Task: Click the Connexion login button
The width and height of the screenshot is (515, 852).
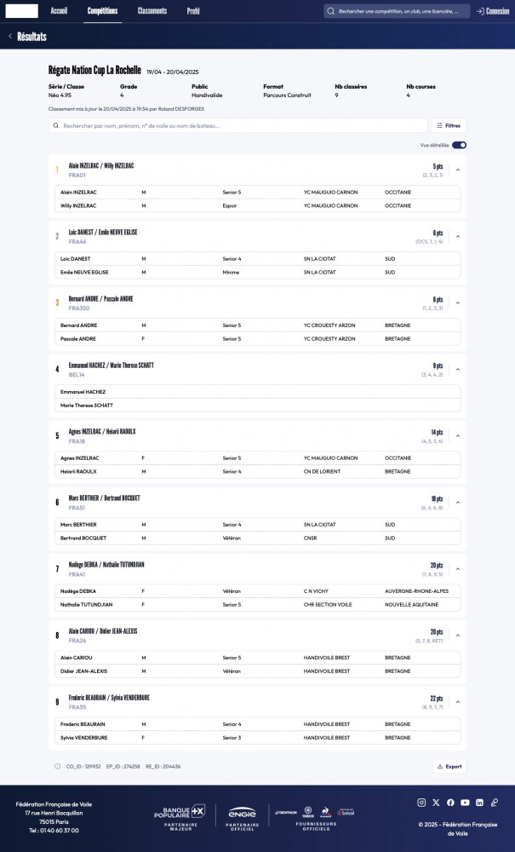Action: click(x=492, y=11)
